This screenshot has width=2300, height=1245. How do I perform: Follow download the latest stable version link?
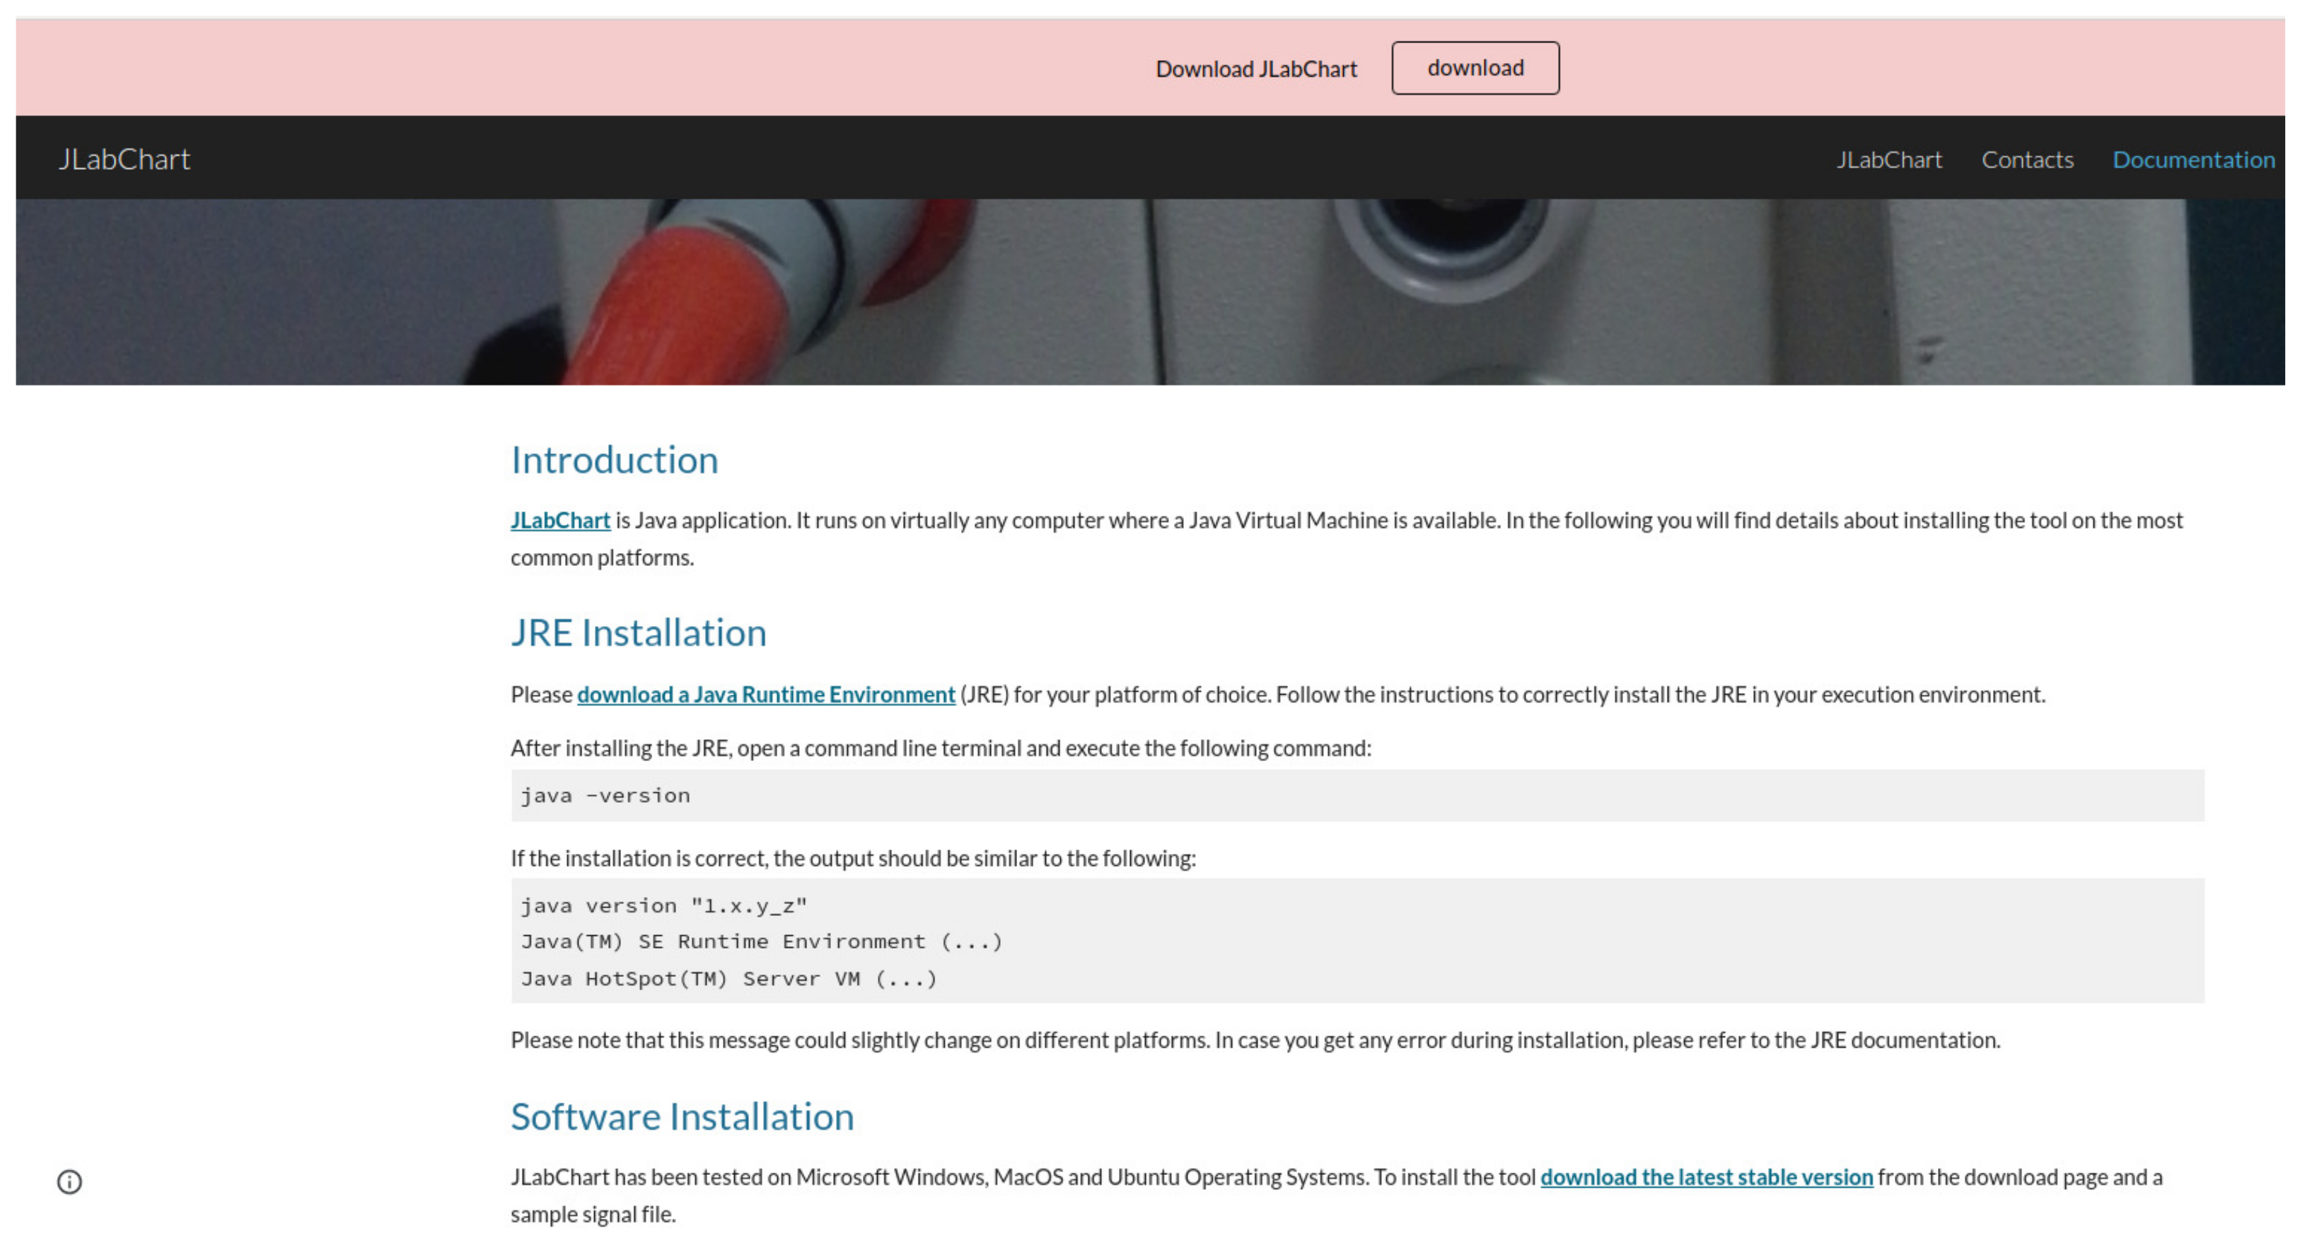click(x=1705, y=1177)
